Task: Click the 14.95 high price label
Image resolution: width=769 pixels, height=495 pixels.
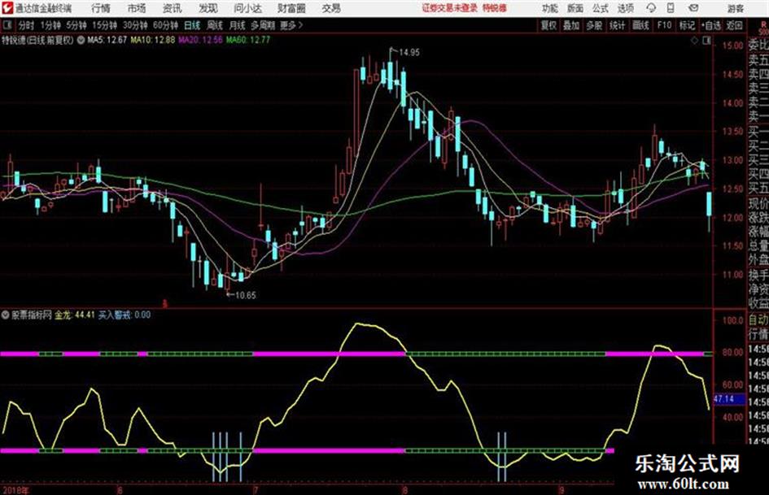Action: (x=409, y=53)
